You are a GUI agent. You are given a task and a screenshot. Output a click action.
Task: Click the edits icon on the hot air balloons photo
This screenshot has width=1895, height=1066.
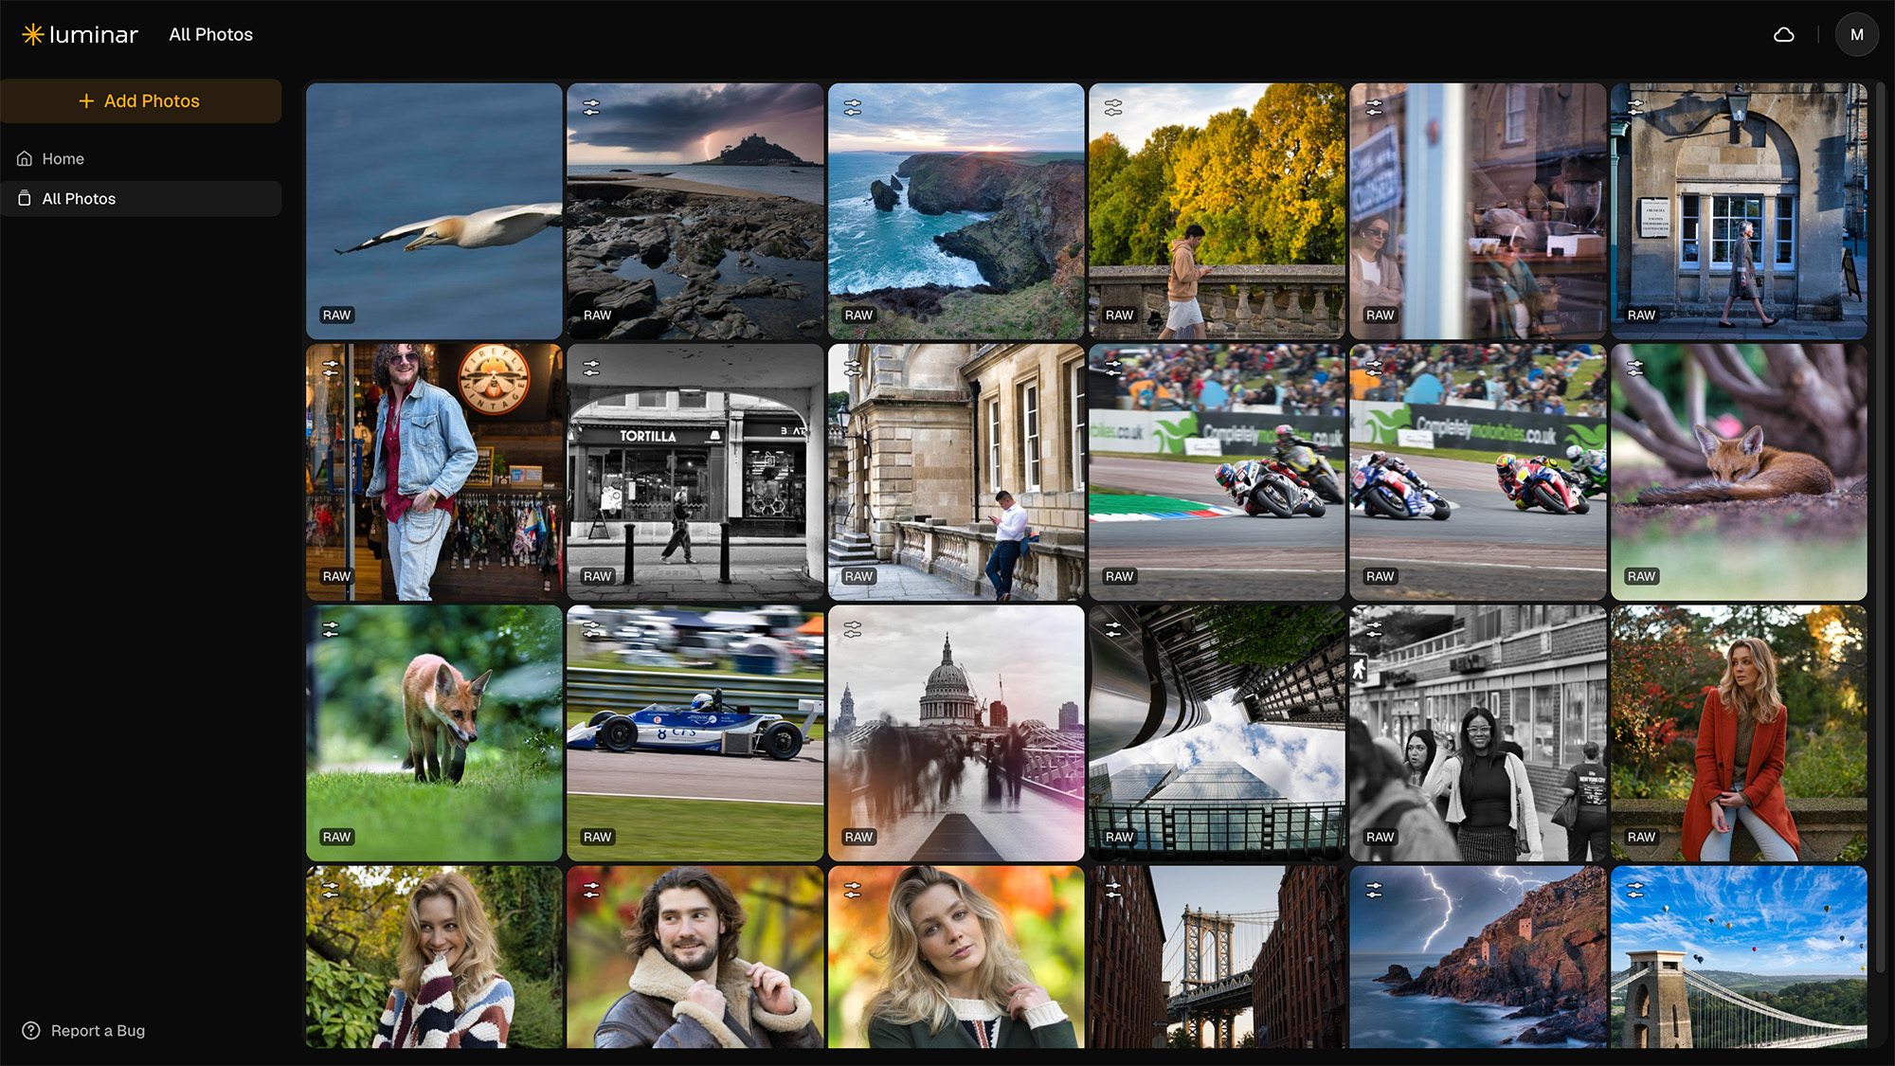1634,891
